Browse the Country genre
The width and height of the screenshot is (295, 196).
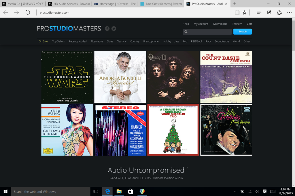135,41
